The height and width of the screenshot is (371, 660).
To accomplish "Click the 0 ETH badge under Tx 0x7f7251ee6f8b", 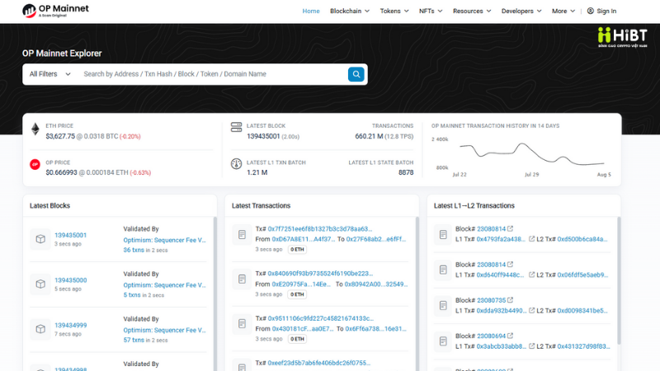I will 297,250.
